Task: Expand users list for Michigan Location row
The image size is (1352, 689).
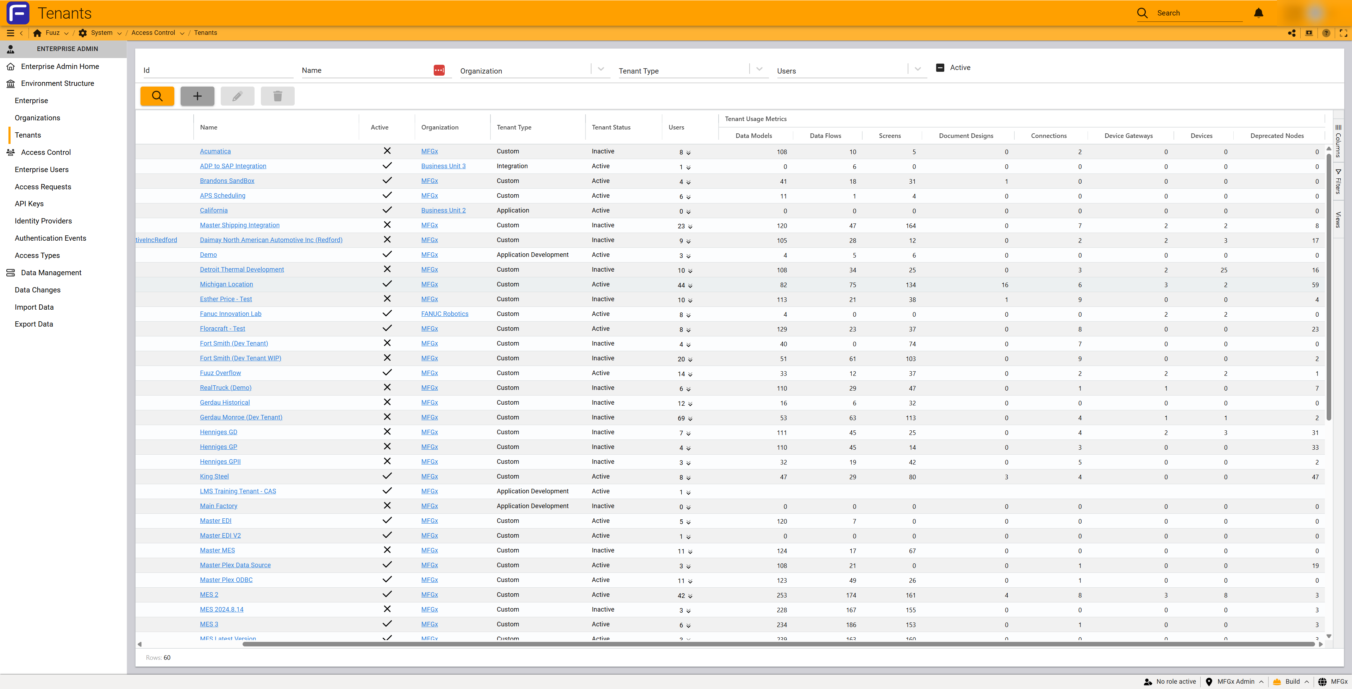Action: point(690,286)
